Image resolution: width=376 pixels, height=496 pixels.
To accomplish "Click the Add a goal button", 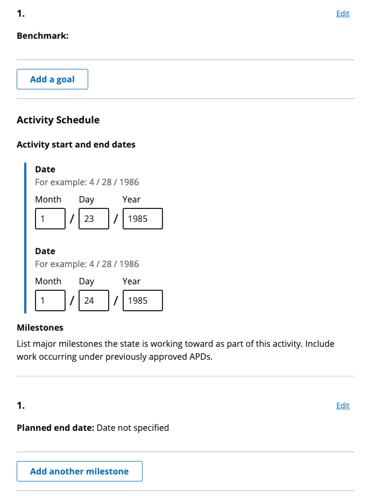I will [x=52, y=79].
